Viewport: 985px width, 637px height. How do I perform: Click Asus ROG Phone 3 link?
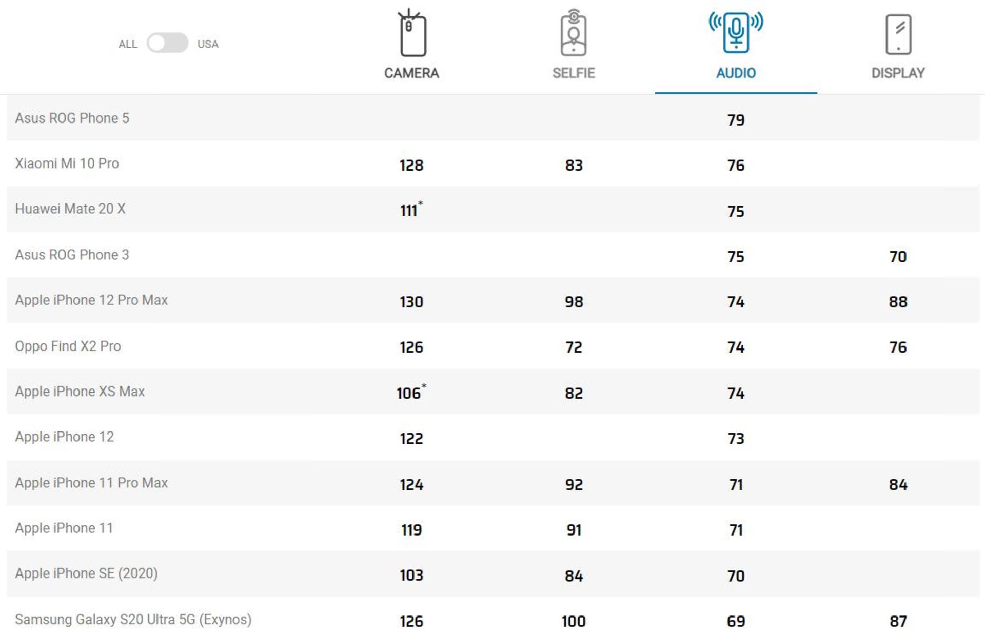point(72,255)
